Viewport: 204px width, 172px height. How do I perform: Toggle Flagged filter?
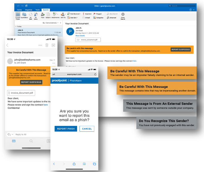tap(98, 14)
